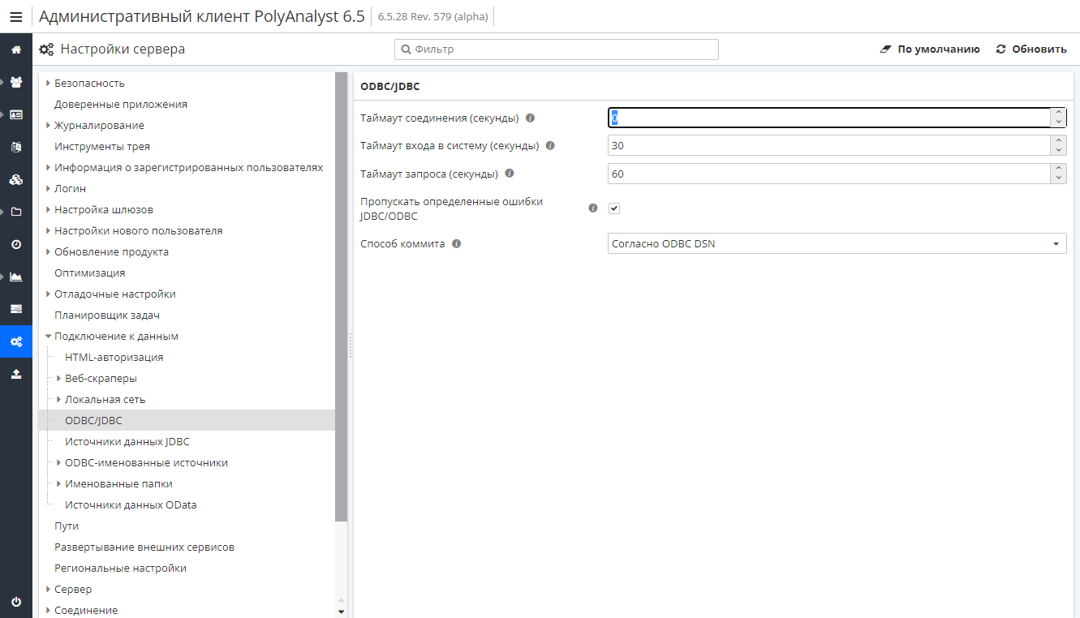1080x618 pixels.
Task: Select Пути in the tree
Action: [x=67, y=526]
